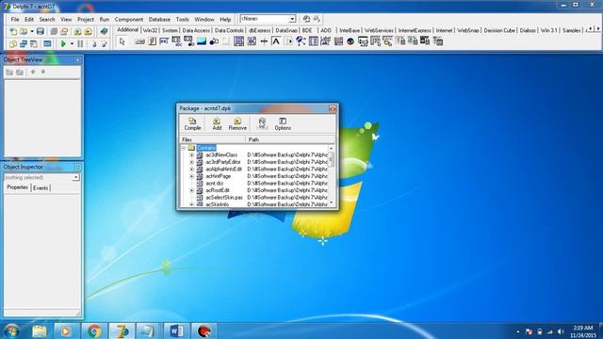Pick the Chart component
The width and height of the screenshot is (603, 339).
click(x=350, y=41)
